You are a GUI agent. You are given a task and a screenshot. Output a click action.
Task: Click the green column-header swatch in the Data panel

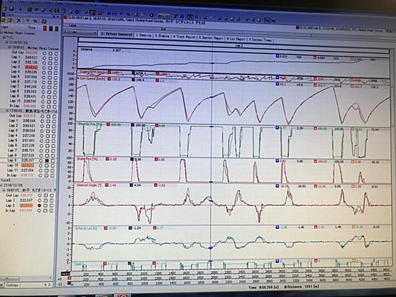(57, 29)
